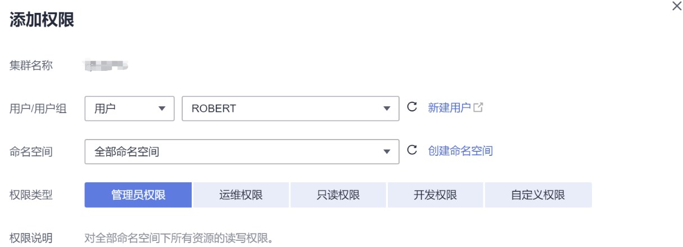Choose 运维权限 permission type

pyautogui.click(x=241, y=195)
